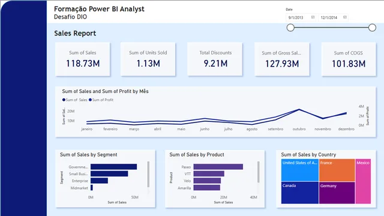Click the junho axis label
This screenshot has height=216, width=384.
(x=205, y=129)
